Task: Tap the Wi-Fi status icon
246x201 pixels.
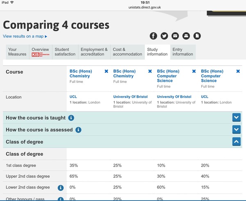Action: tap(12, 2)
